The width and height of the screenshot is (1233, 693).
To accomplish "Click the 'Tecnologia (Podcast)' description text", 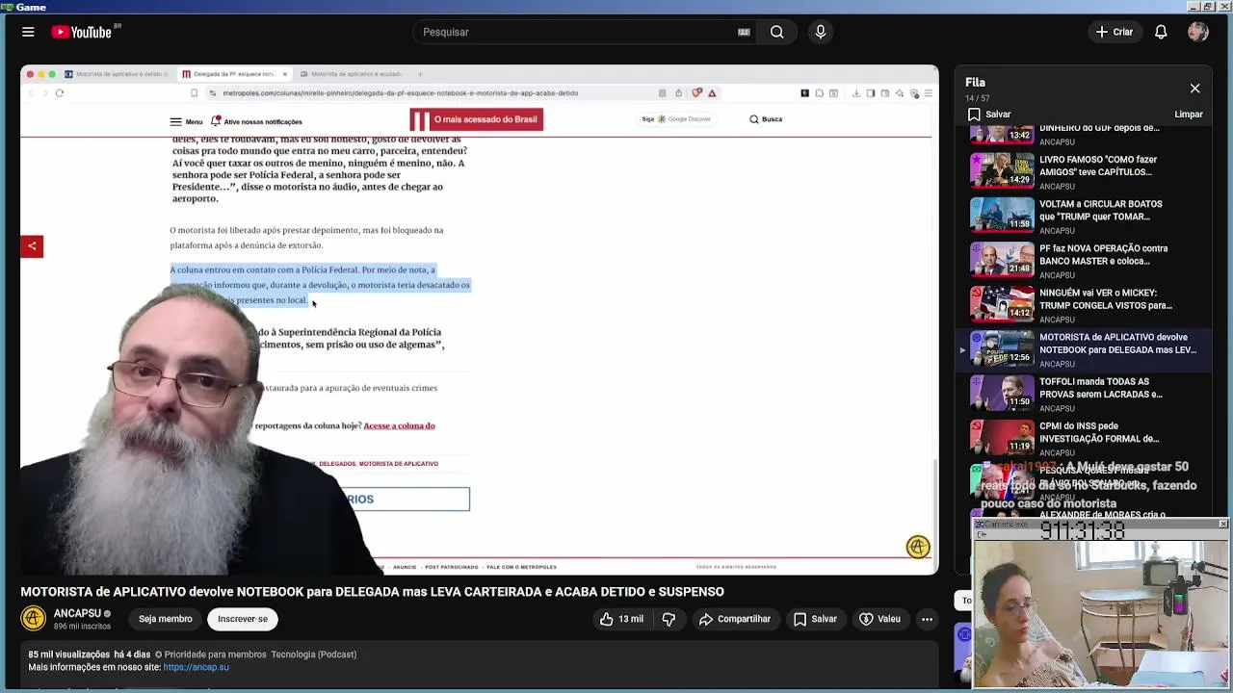I will 314,654.
